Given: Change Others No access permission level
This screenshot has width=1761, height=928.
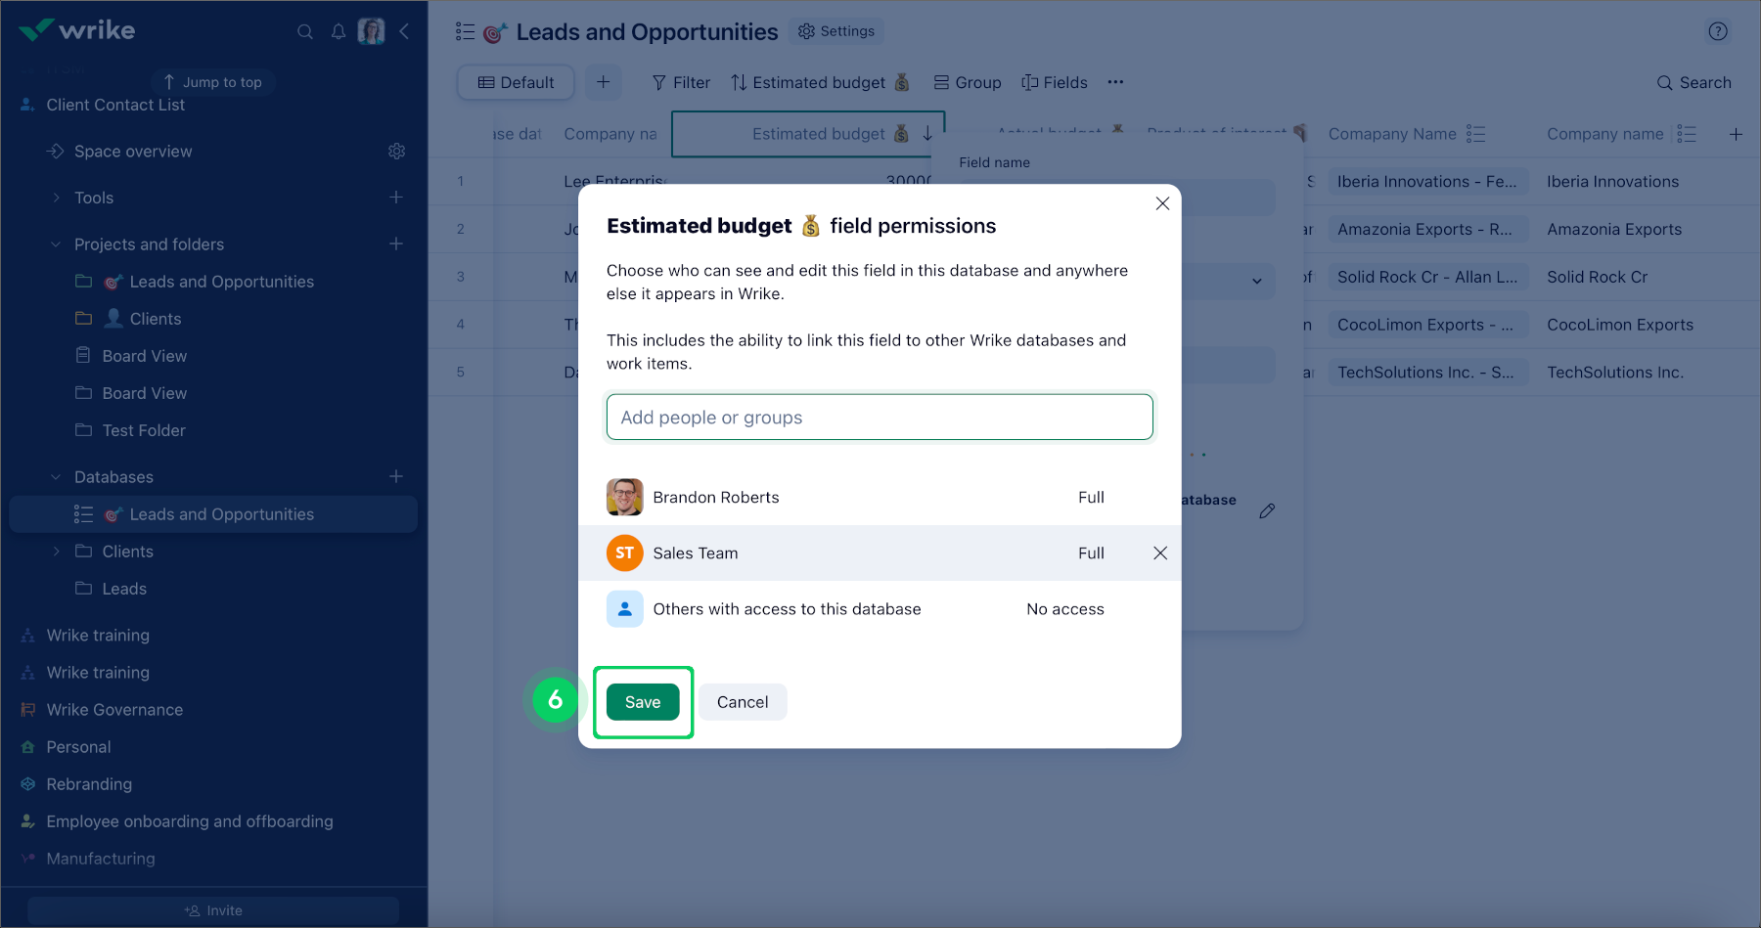Looking at the screenshot, I should tap(1065, 609).
